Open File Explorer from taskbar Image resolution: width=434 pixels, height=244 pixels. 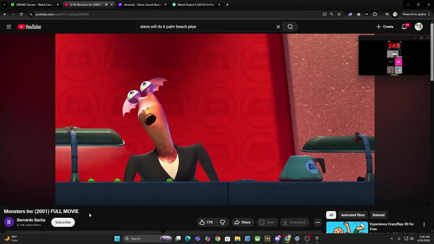pos(237,239)
